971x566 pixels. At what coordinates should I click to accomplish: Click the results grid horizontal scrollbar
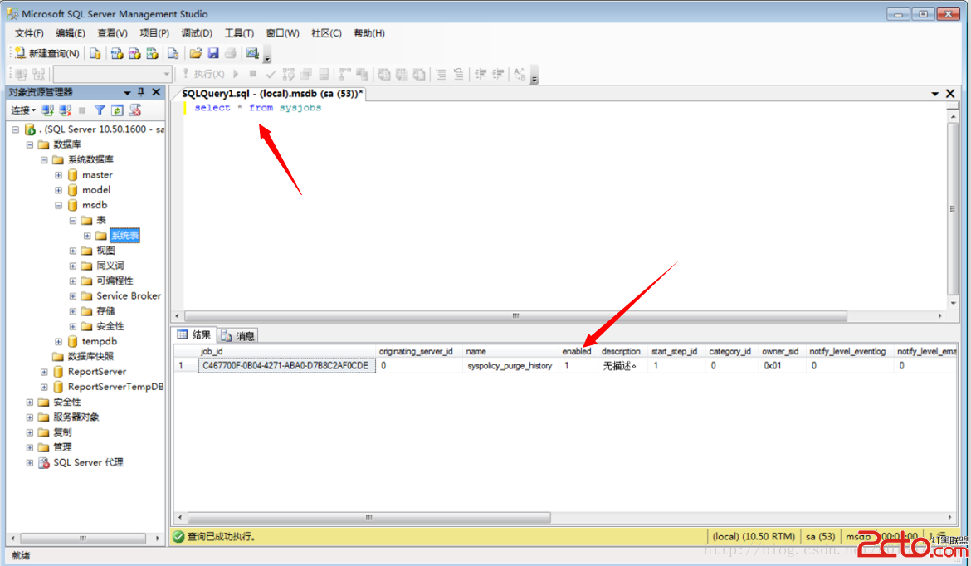point(369,517)
